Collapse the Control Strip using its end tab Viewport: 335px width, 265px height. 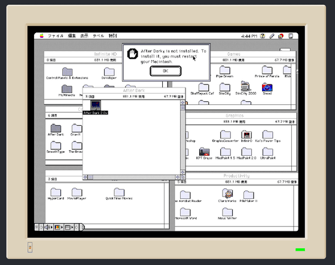[x=83, y=227]
